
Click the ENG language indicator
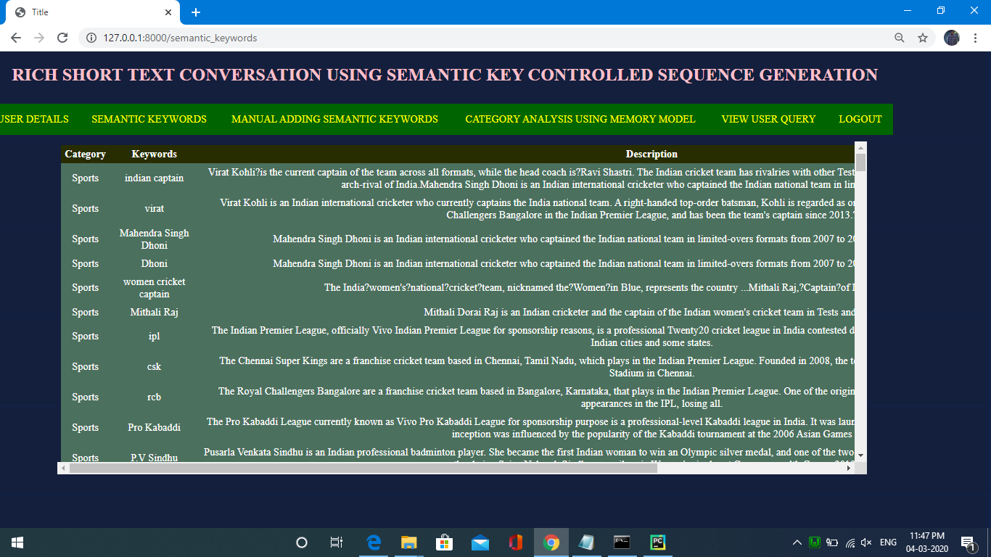point(888,542)
